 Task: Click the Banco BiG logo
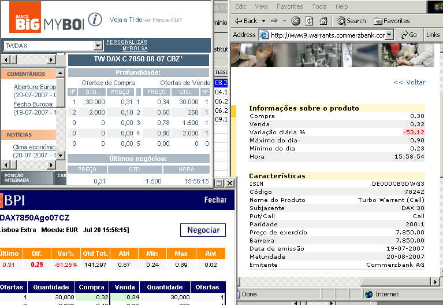point(25,17)
